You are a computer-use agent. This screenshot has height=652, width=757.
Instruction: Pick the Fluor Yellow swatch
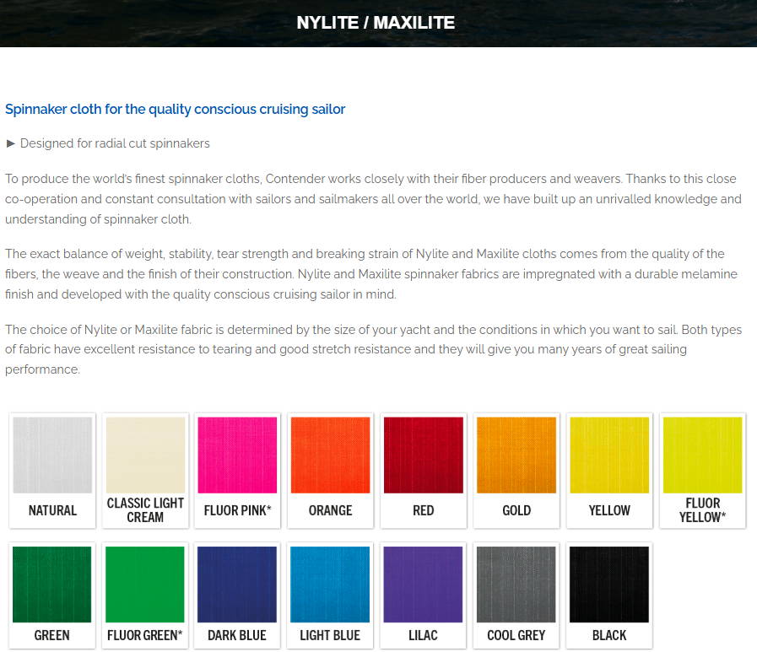pos(703,455)
